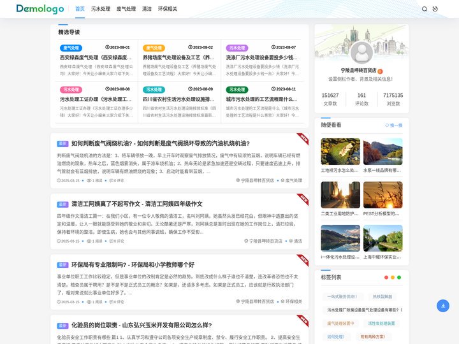Click 1 阅读 count under 废气阀 article

point(94,180)
